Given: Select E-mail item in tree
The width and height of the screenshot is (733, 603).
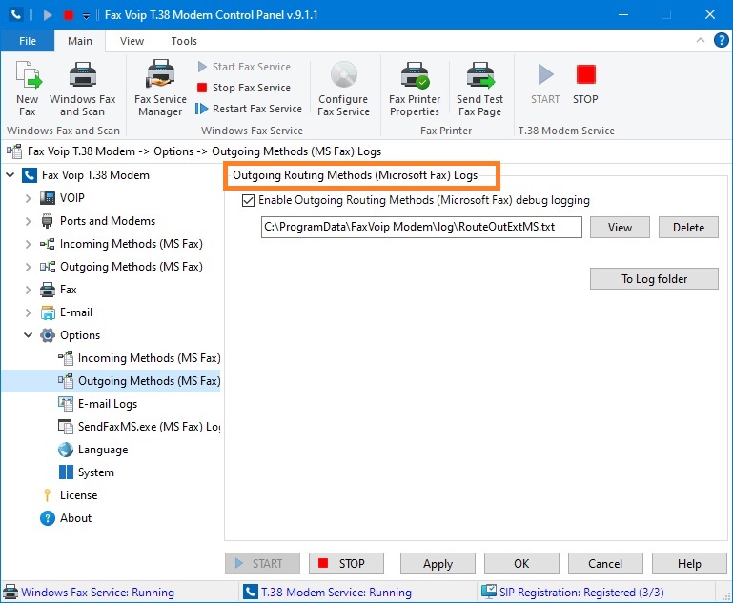Looking at the screenshot, I should point(67,312).
